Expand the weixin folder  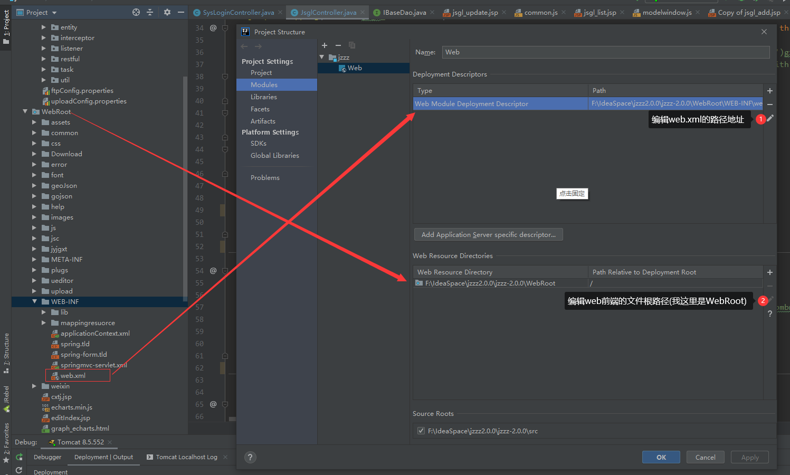click(34, 386)
